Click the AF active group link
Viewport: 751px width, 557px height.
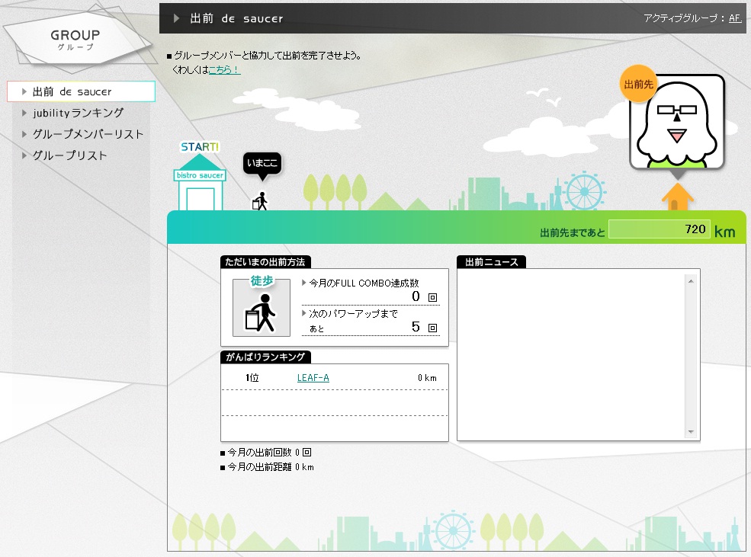735,18
